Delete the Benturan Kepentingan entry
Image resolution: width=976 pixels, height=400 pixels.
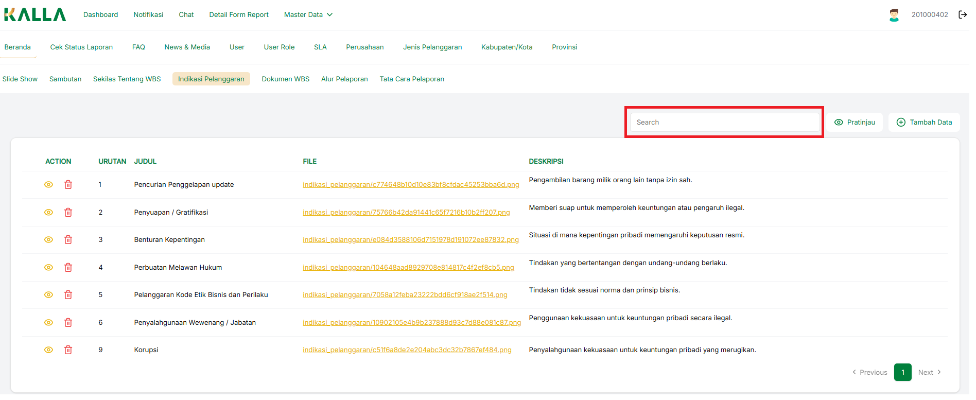pos(68,240)
